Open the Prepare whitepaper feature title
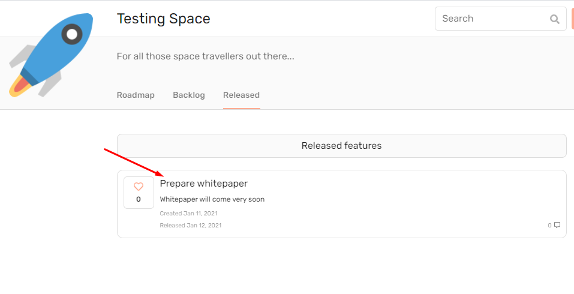Screen dimensions: 574x294 [203, 184]
